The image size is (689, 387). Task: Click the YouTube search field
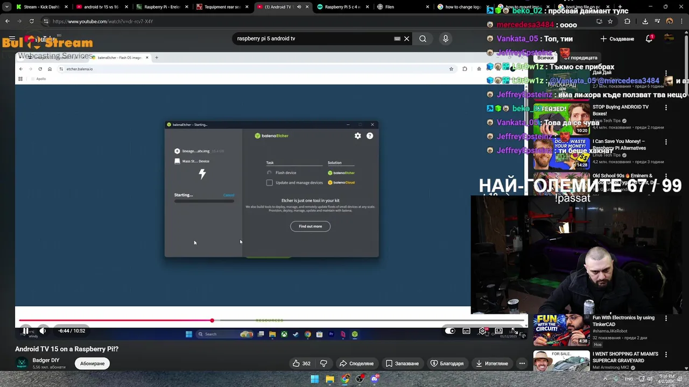(315, 39)
